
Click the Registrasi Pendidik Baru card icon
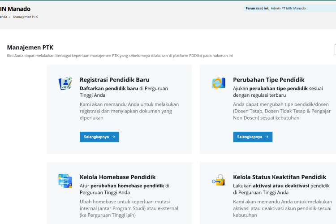coord(65,83)
